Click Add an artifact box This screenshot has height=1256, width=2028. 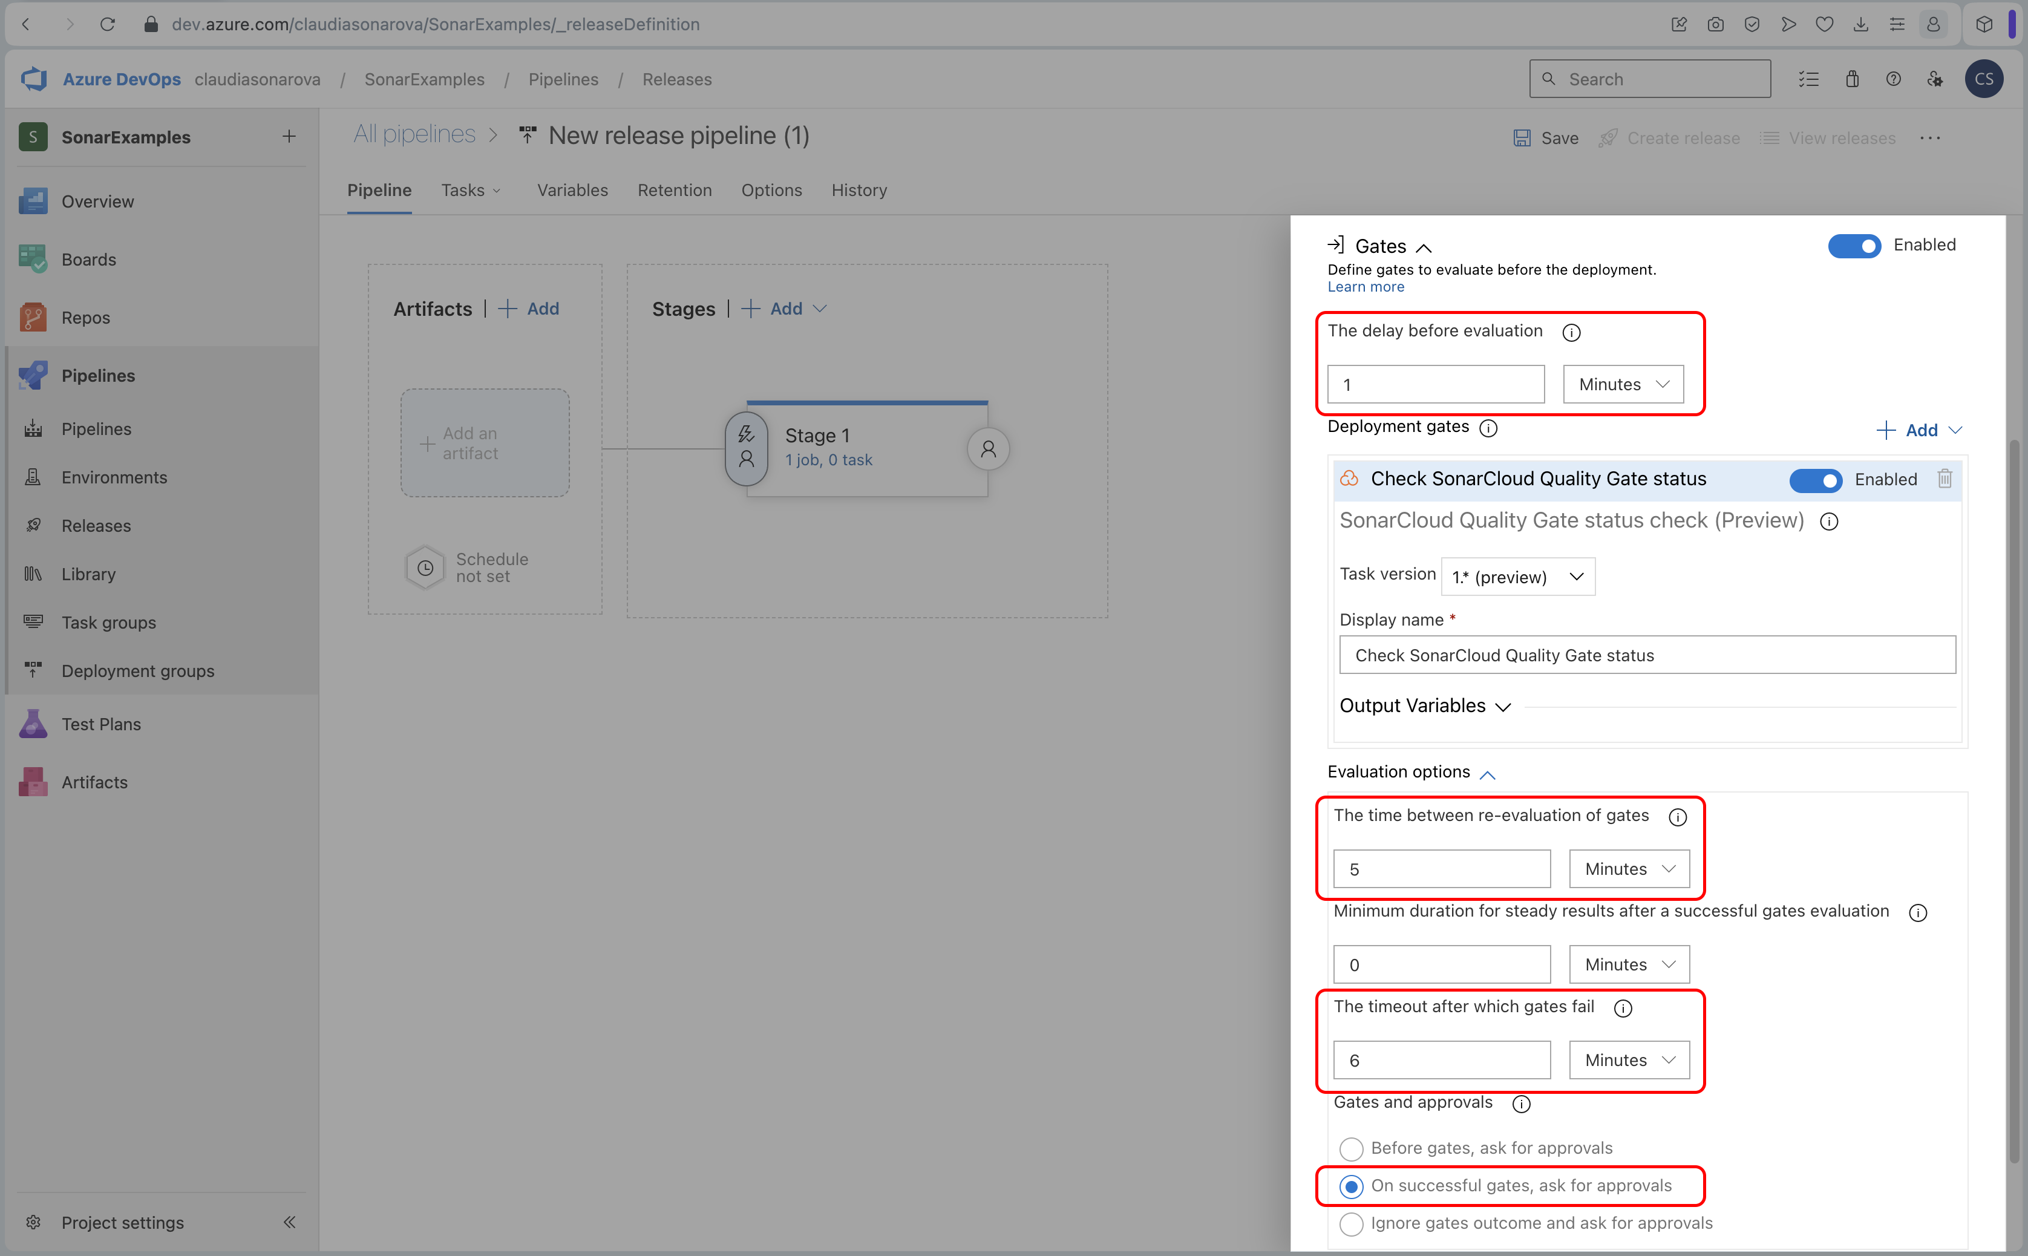(485, 443)
